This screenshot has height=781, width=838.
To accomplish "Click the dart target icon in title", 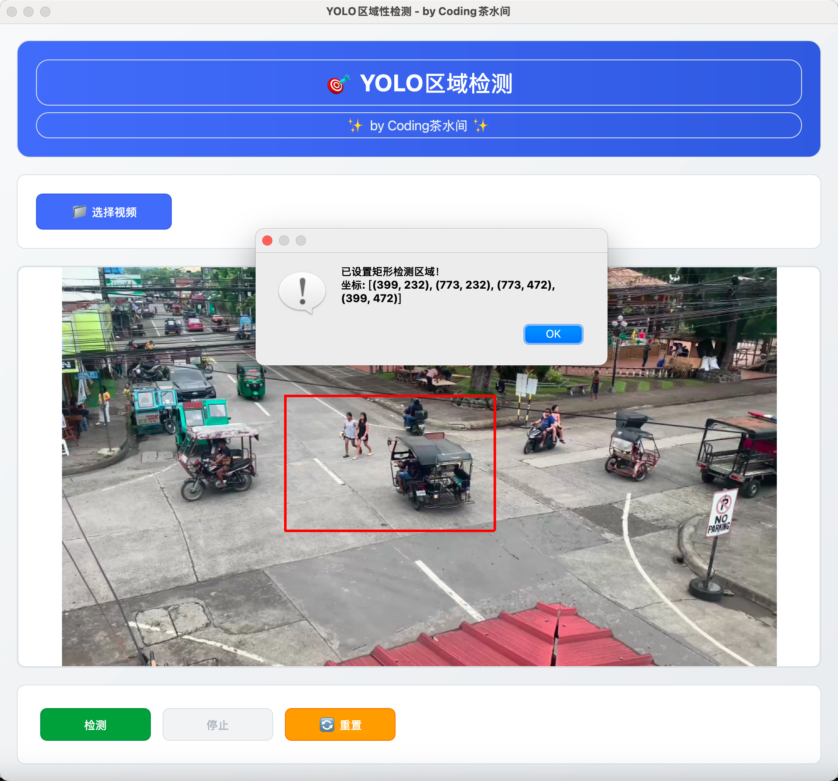I will (x=338, y=84).
